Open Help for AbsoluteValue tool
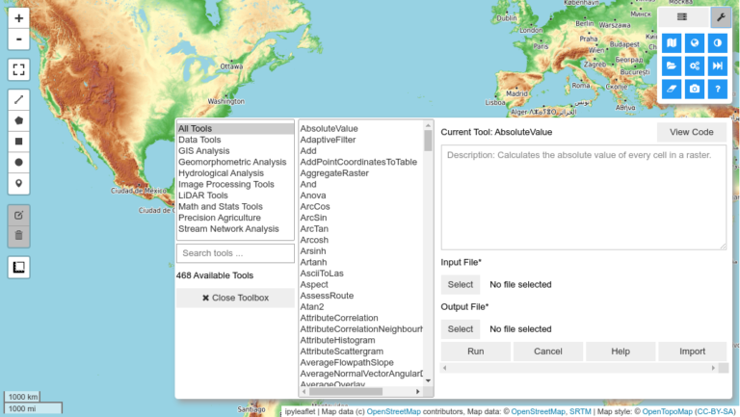This screenshot has width=740, height=417. [x=621, y=352]
